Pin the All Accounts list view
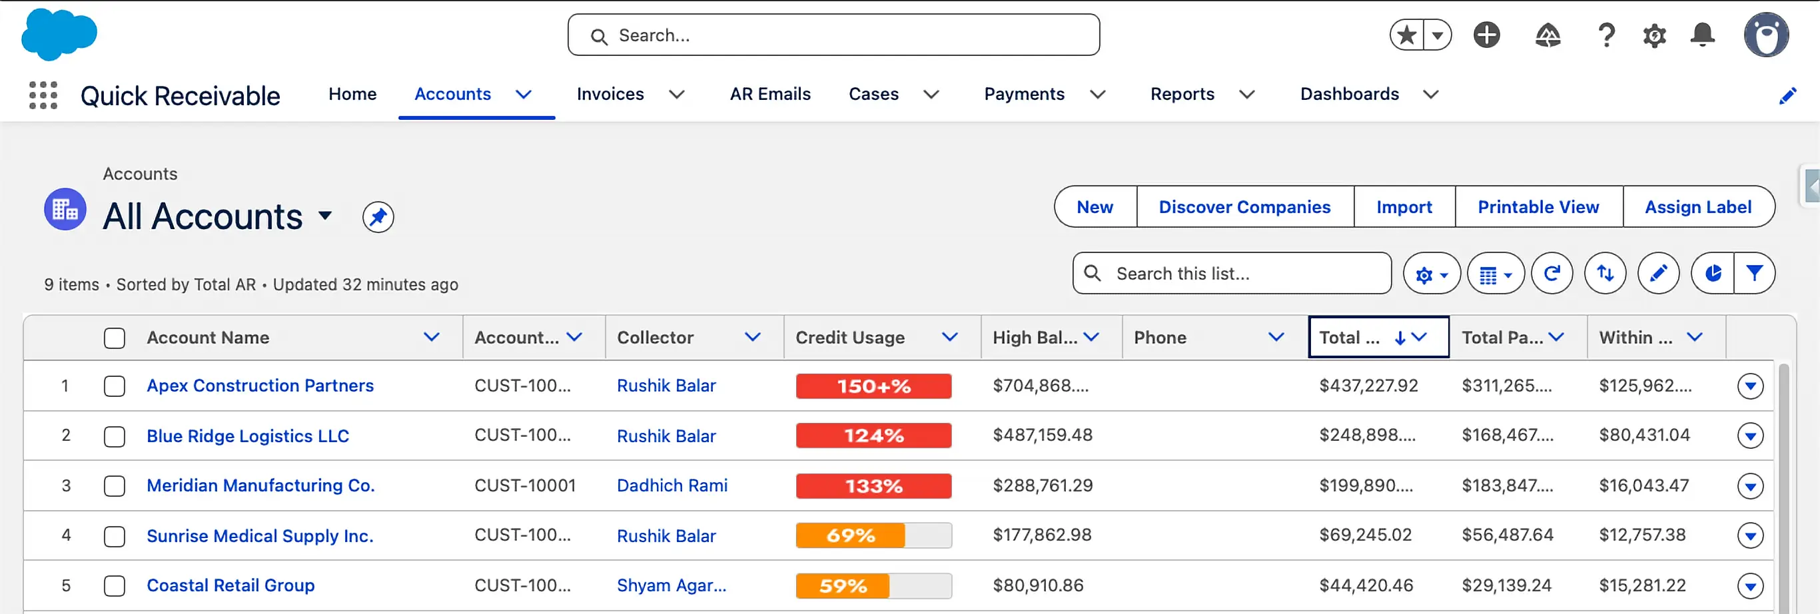Viewport: 1820px width, 614px height. coord(378,217)
